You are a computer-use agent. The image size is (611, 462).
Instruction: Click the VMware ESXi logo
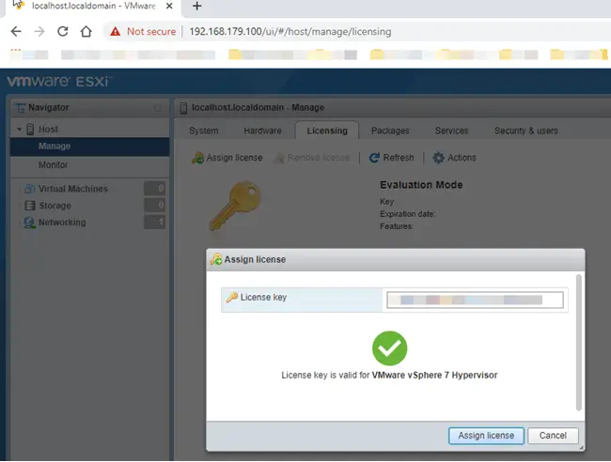59,81
